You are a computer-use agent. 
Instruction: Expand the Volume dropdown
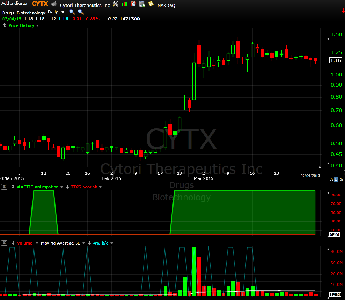click(x=37, y=243)
